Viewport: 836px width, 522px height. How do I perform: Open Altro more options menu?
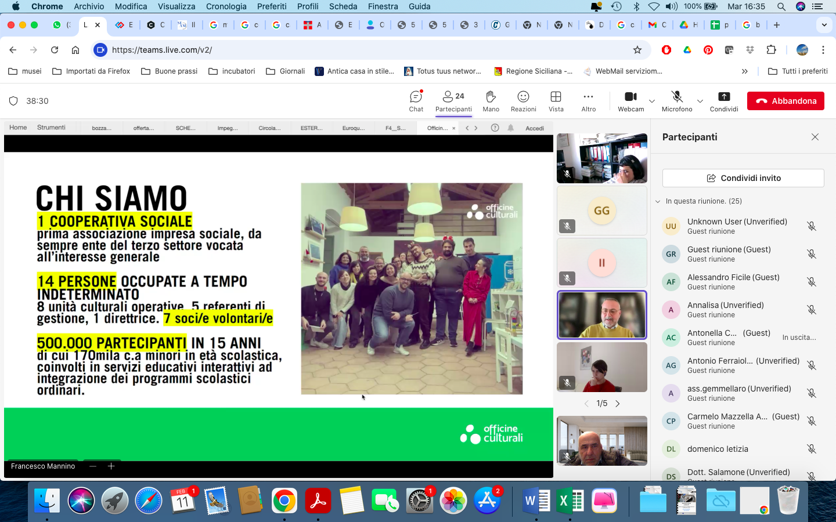coord(588,97)
